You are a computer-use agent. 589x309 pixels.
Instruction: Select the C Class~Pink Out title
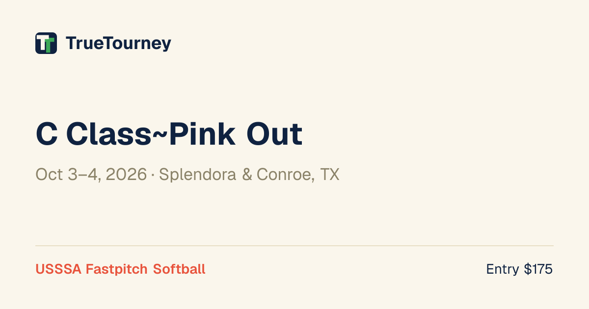(x=169, y=134)
